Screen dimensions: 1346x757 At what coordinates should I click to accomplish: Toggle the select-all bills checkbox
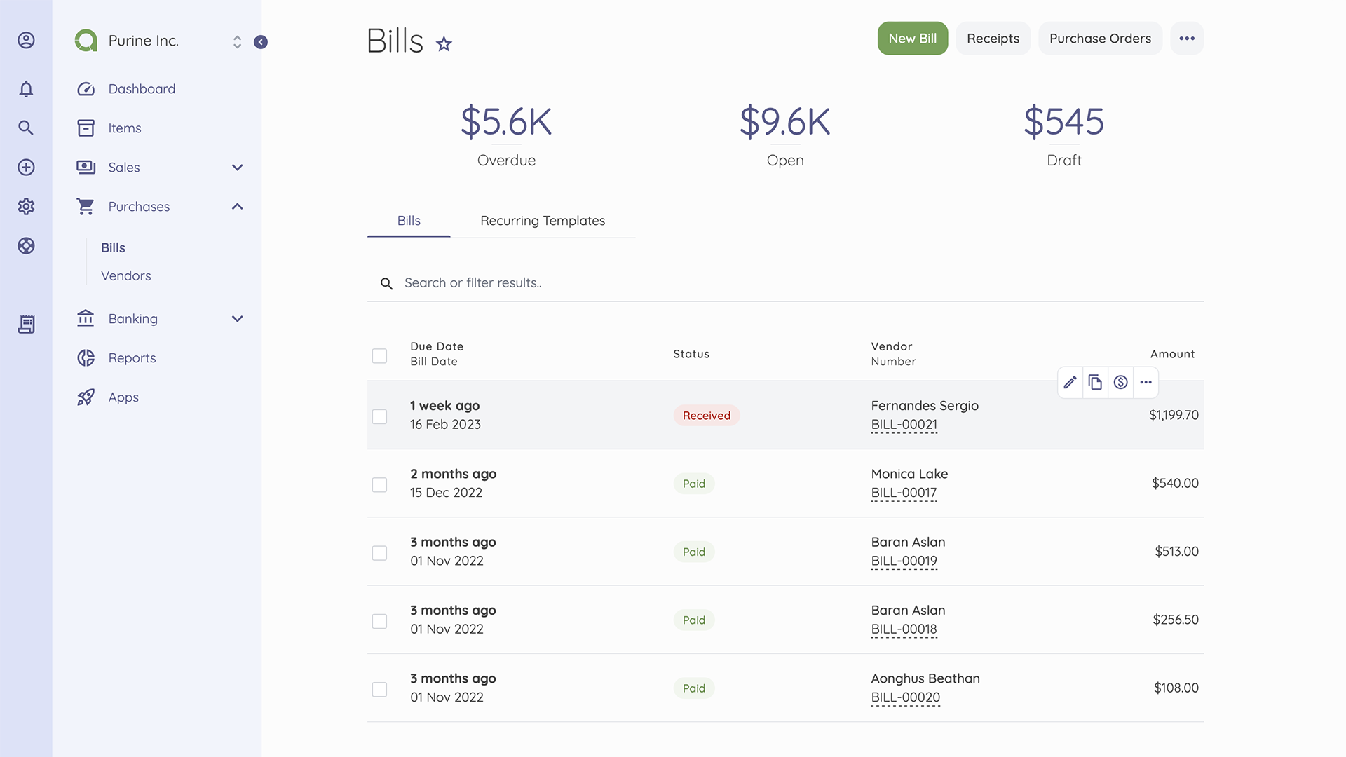(x=379, y=356)
